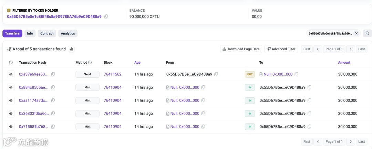Open transaction 0xaa1174a7dc link
The width and height of the screenshot is (372, 149).
pos(33,100)
